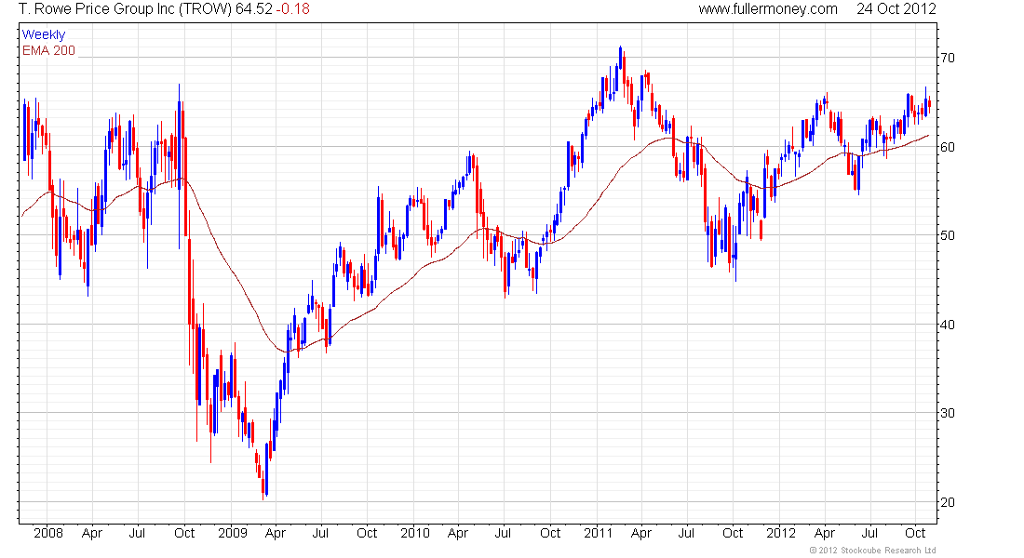
Task: Click the 'Oct' label preceding 2011
Action: (x=550, y=533)
